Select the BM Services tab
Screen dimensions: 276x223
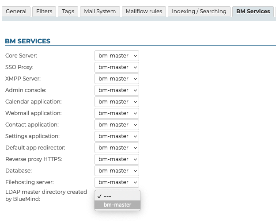coord(253,12)
